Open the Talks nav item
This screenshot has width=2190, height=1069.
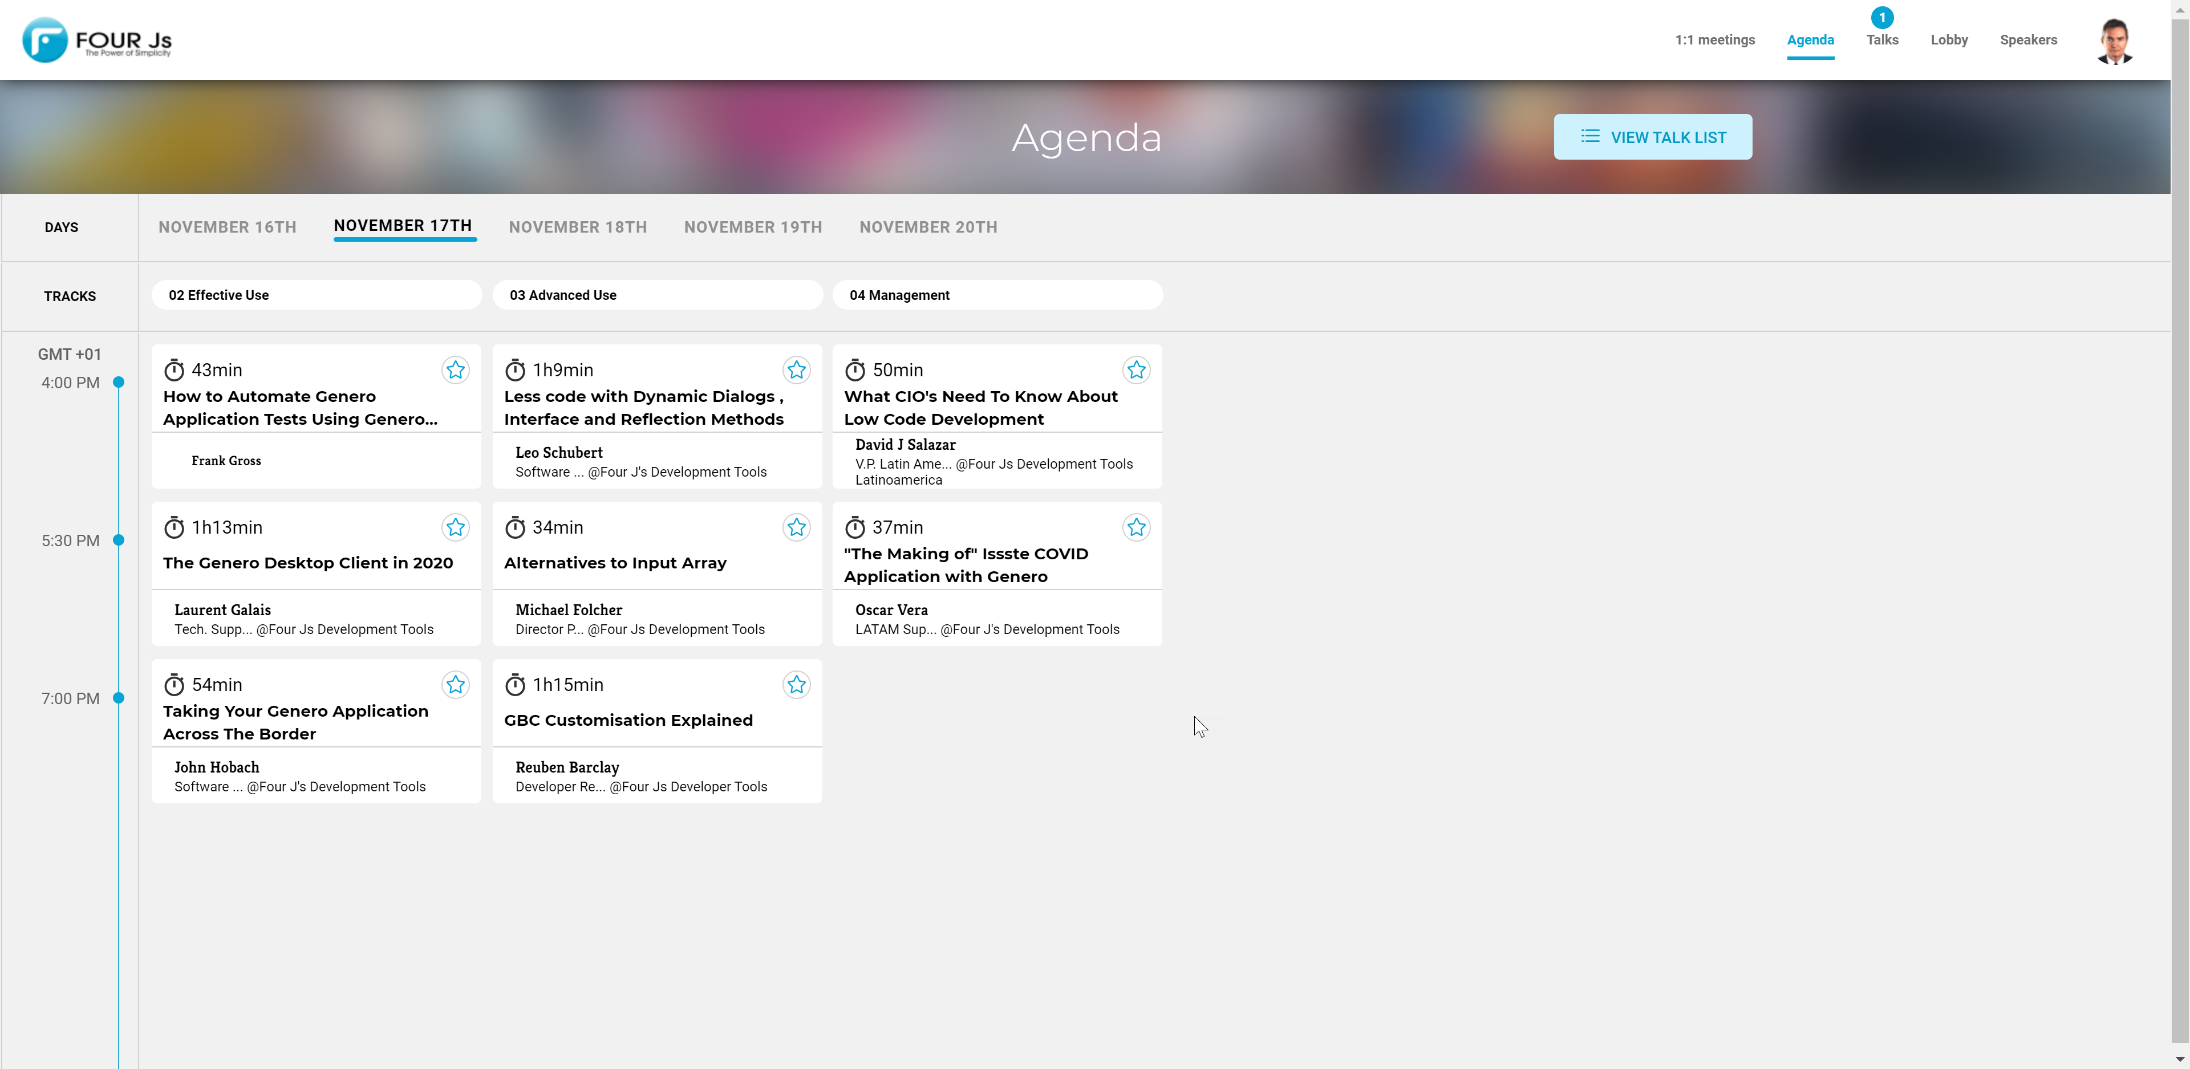click(1882, 40)
